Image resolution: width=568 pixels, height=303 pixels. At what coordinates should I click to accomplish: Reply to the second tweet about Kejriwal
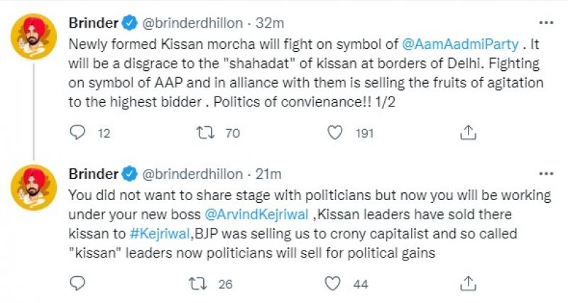[x=78, y=284]
